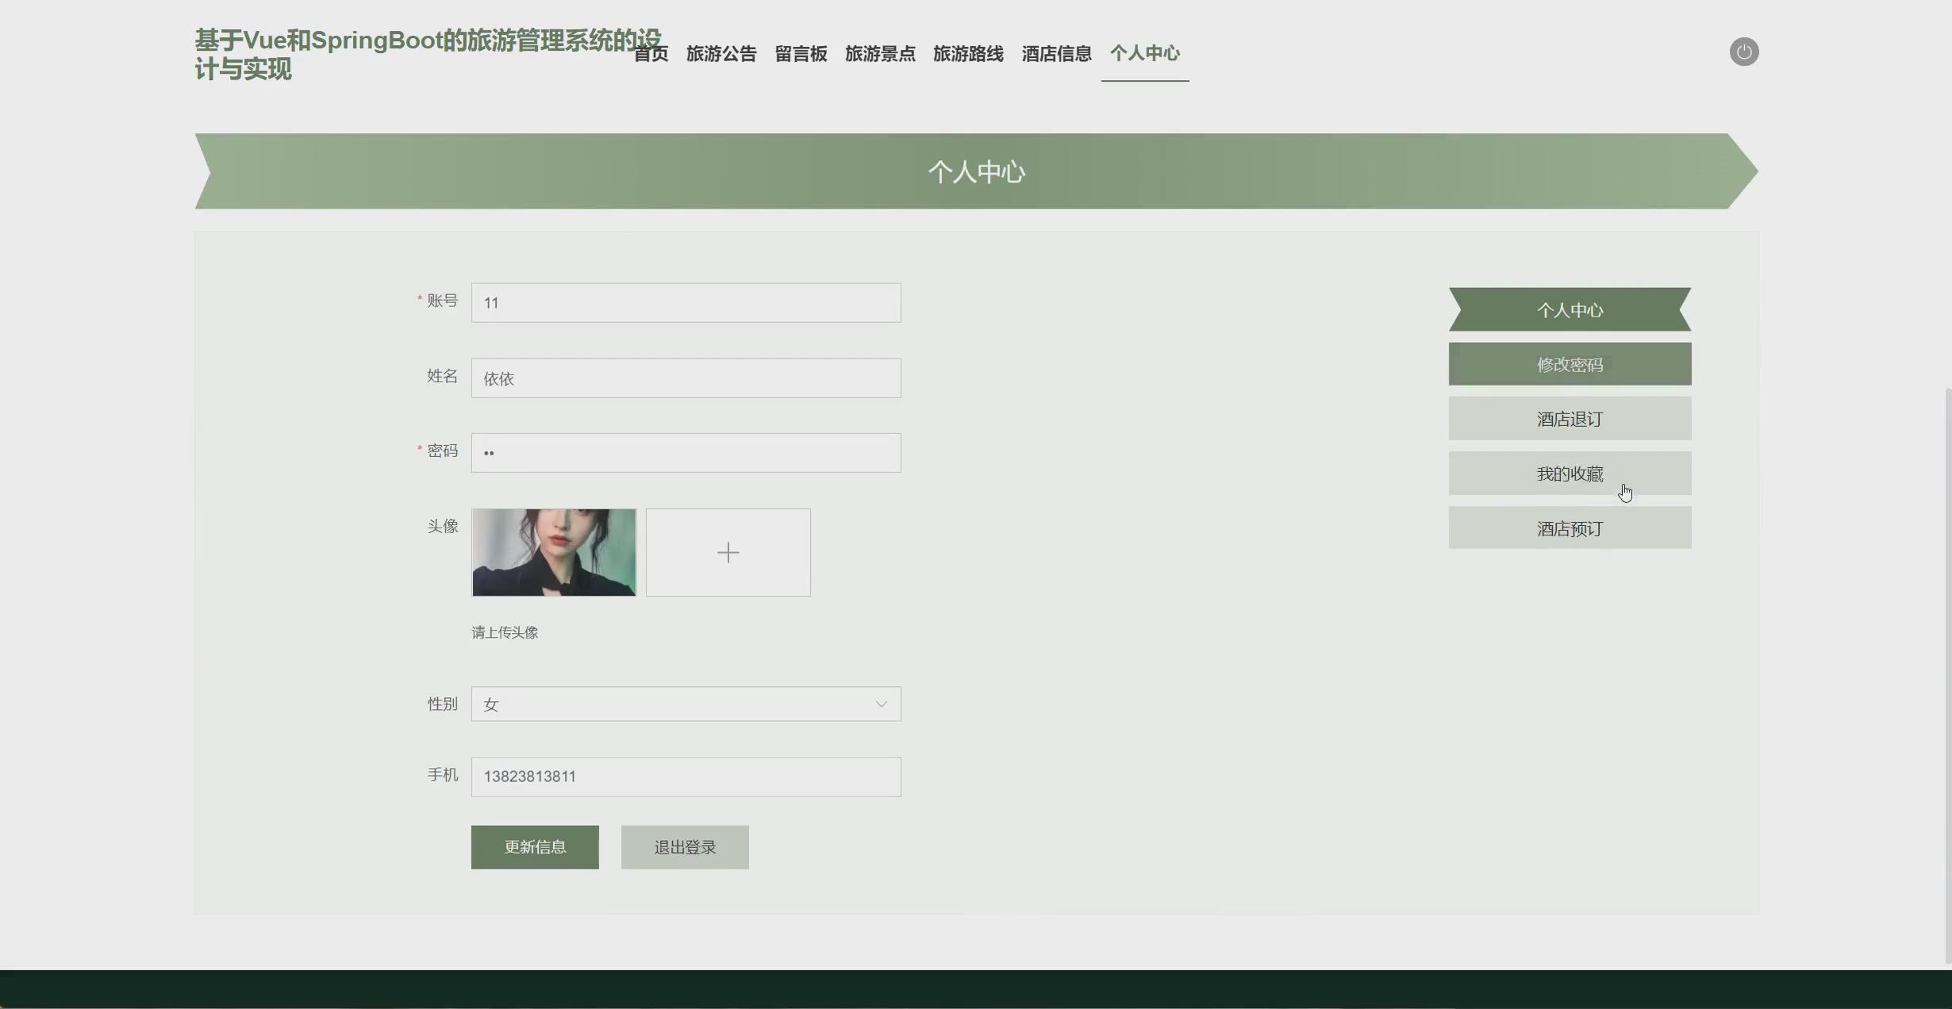
Task: Switch to the 首页 tab
Action: (650, 54)
